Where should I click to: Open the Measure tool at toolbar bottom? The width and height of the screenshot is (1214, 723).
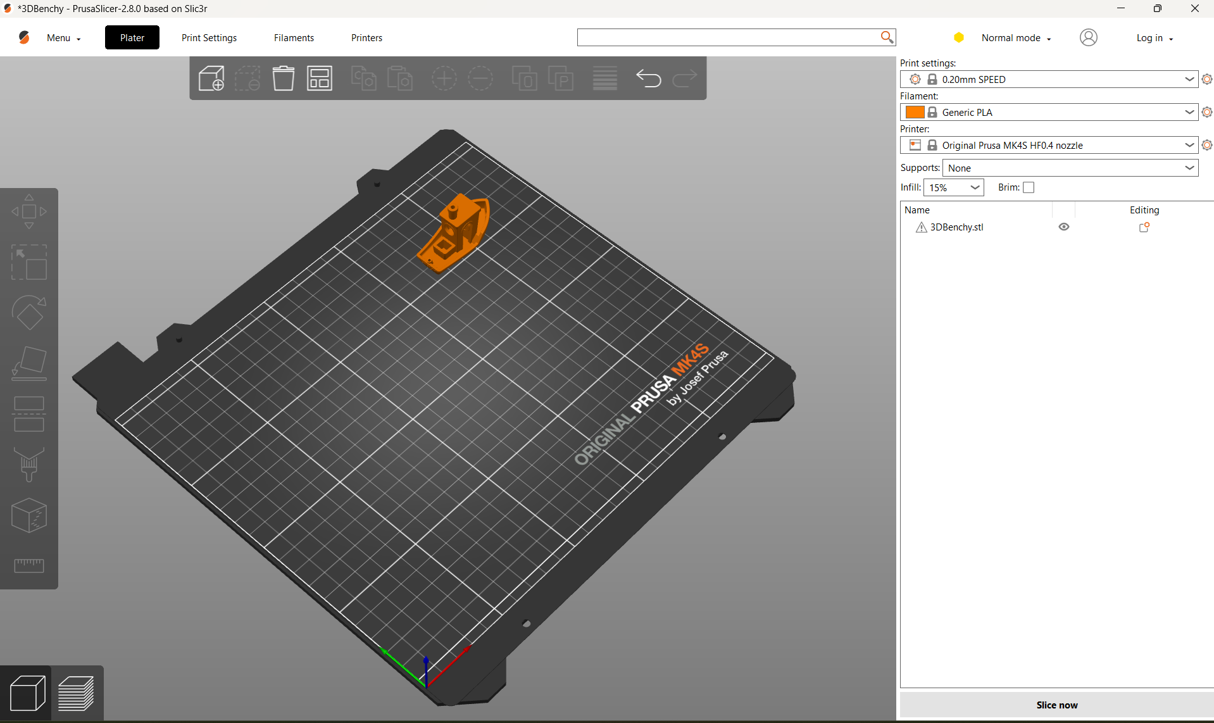tap(29, 565)
